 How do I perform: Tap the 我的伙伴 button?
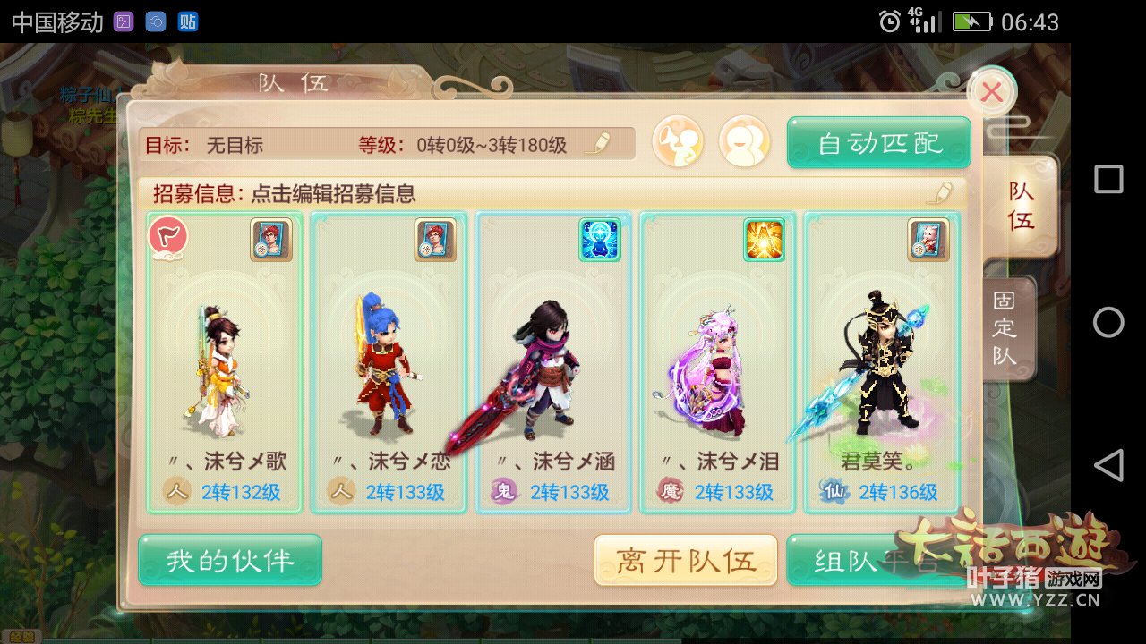tap(230, 561)
